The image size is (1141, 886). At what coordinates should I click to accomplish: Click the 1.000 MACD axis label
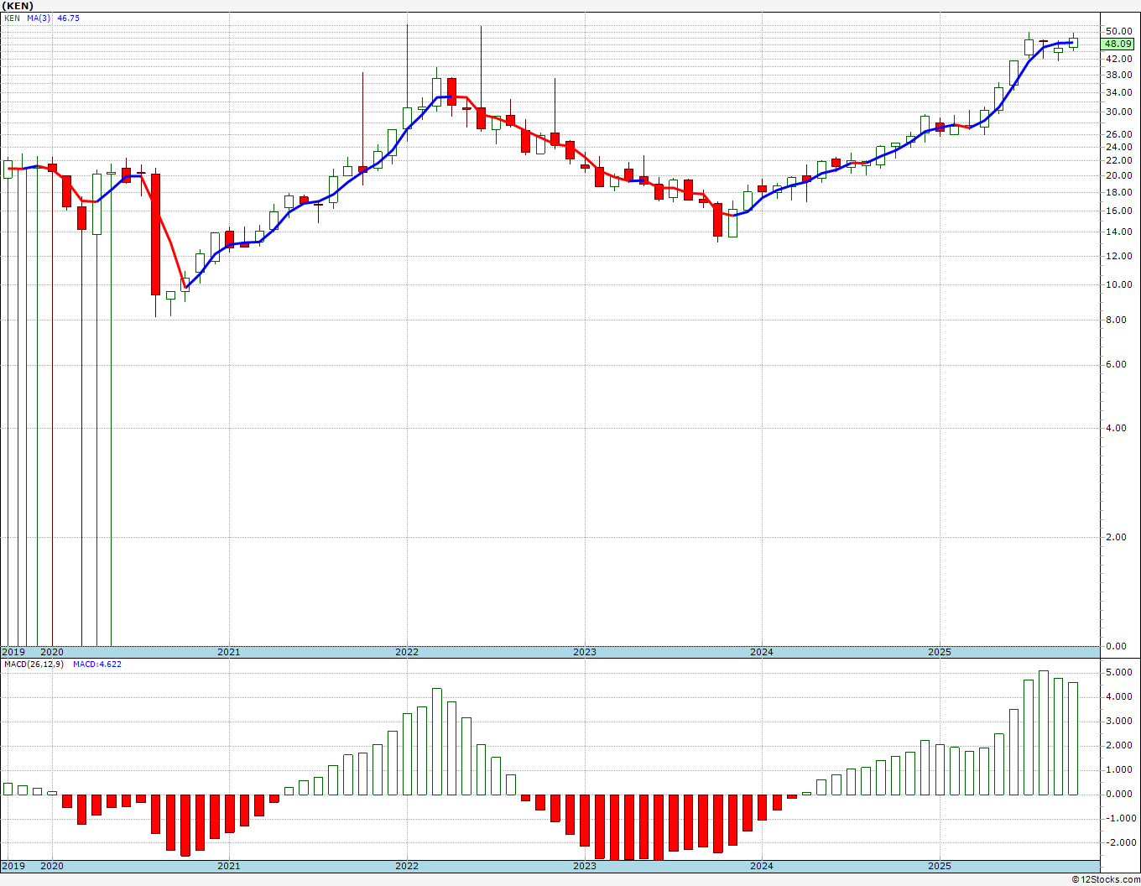click(x=1119, y=770)
